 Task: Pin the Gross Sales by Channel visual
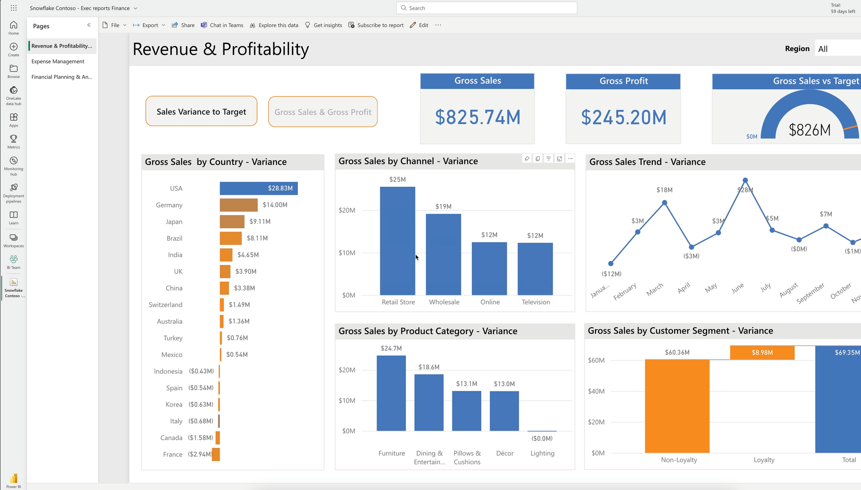point(527,159)
